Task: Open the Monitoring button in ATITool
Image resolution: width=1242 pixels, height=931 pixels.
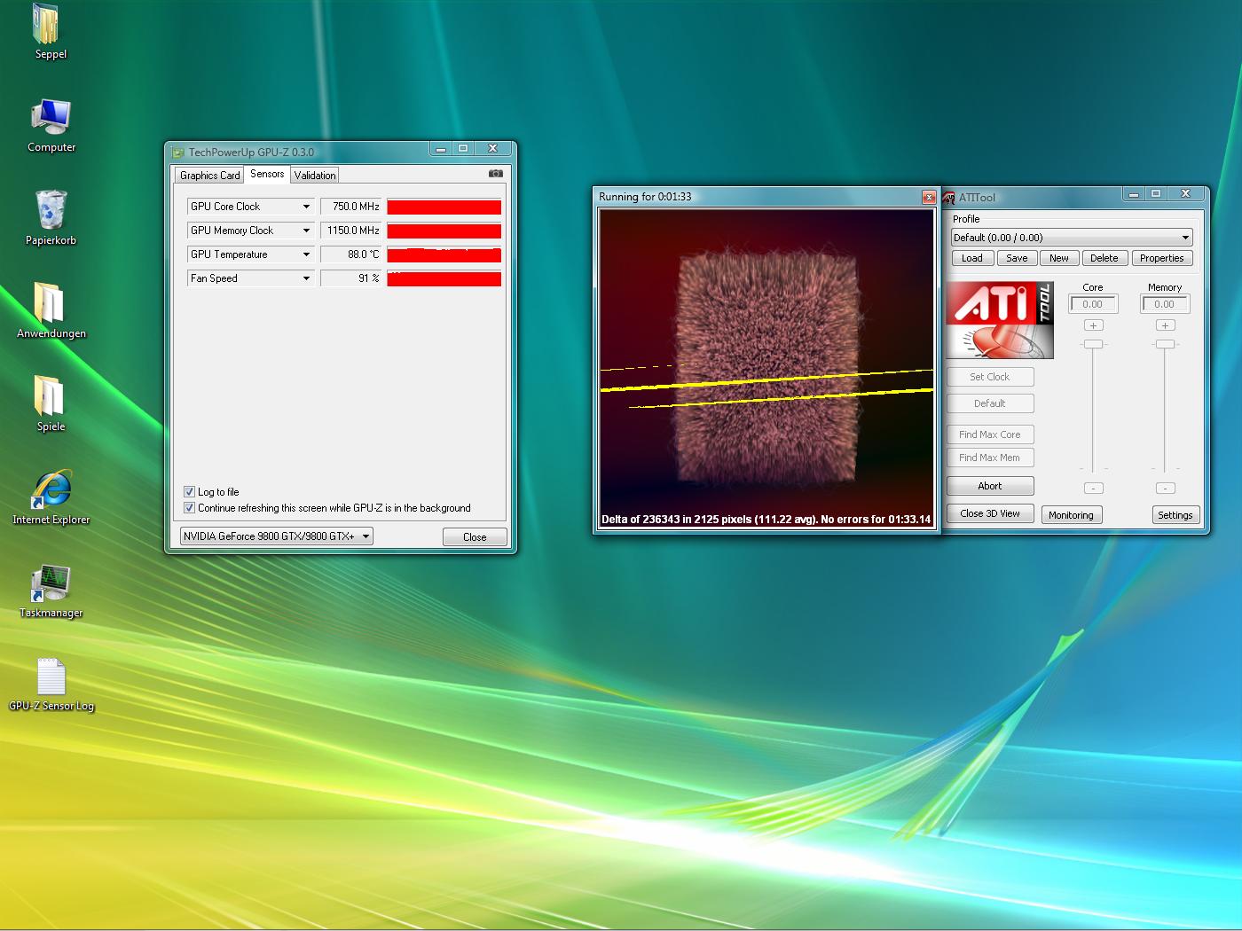Action: (1071, 515)
